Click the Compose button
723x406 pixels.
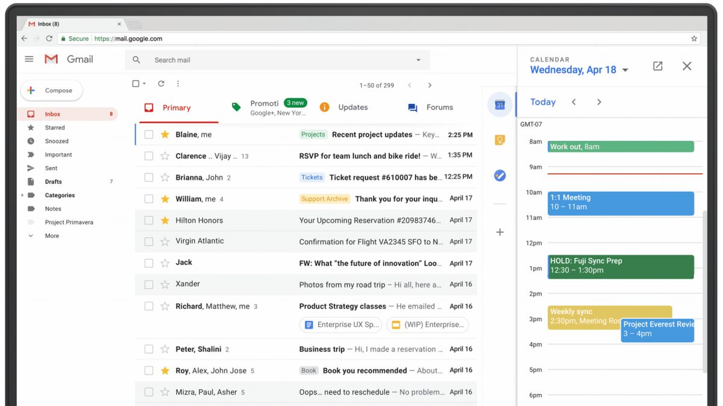pos(51,90)
